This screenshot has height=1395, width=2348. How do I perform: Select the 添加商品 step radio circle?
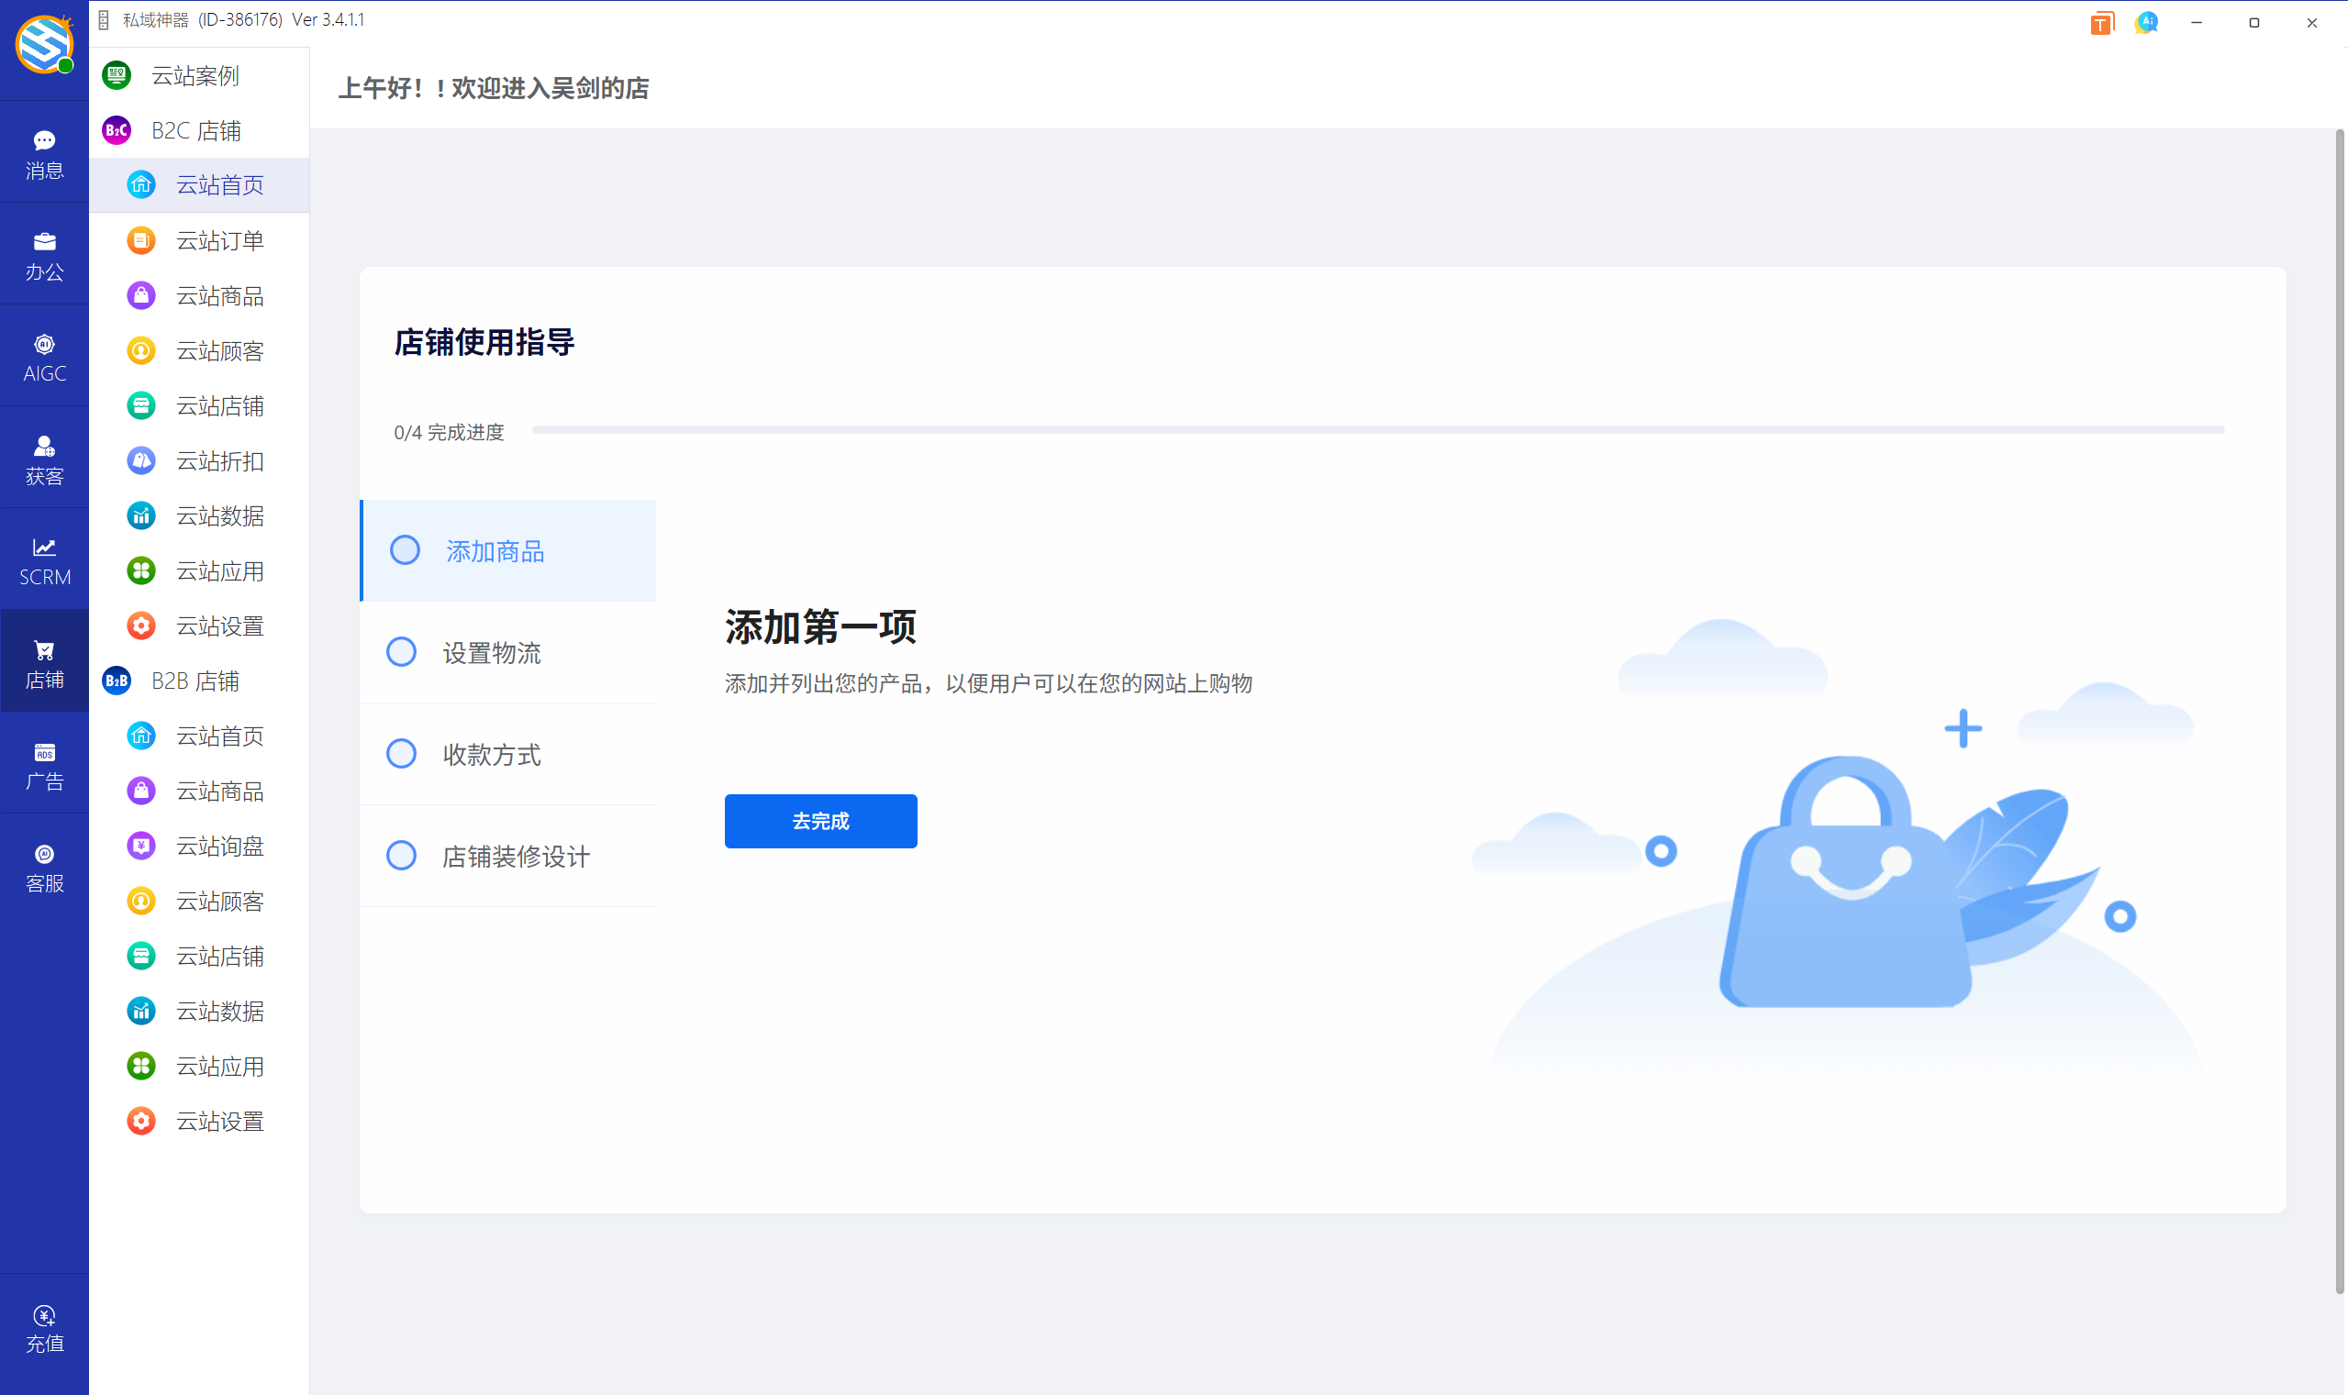click(x=405, y=550)
